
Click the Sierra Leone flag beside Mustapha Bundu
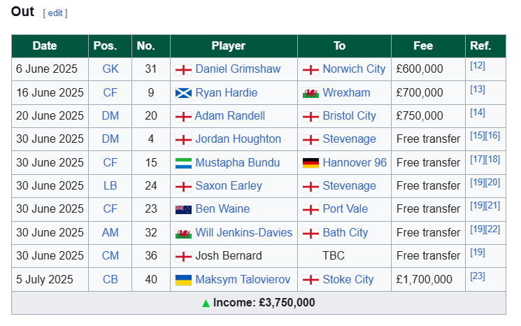(x=183, y=163)
